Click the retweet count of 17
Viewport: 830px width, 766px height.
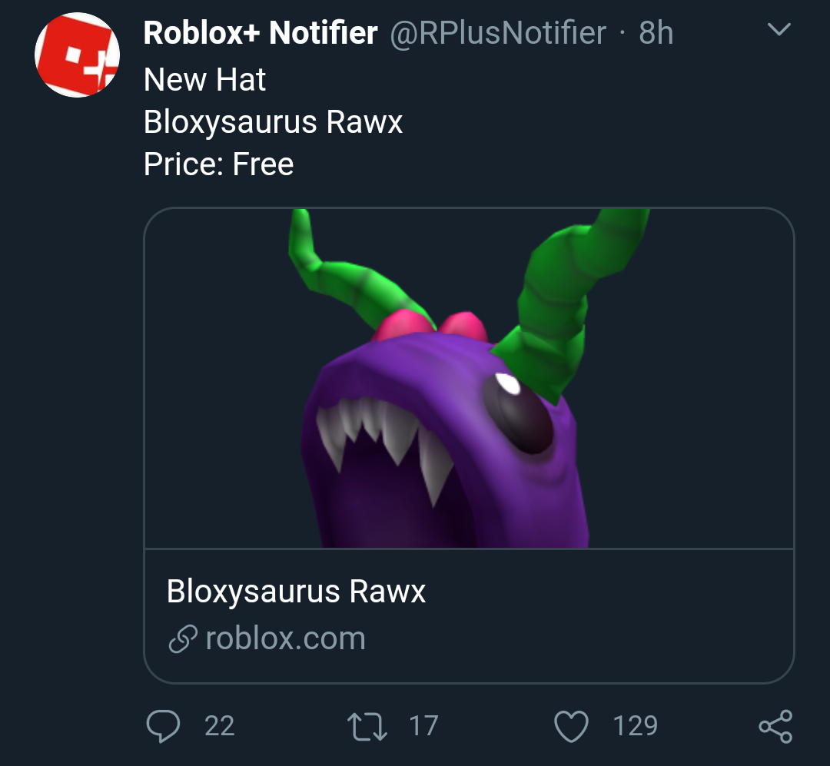423,726
